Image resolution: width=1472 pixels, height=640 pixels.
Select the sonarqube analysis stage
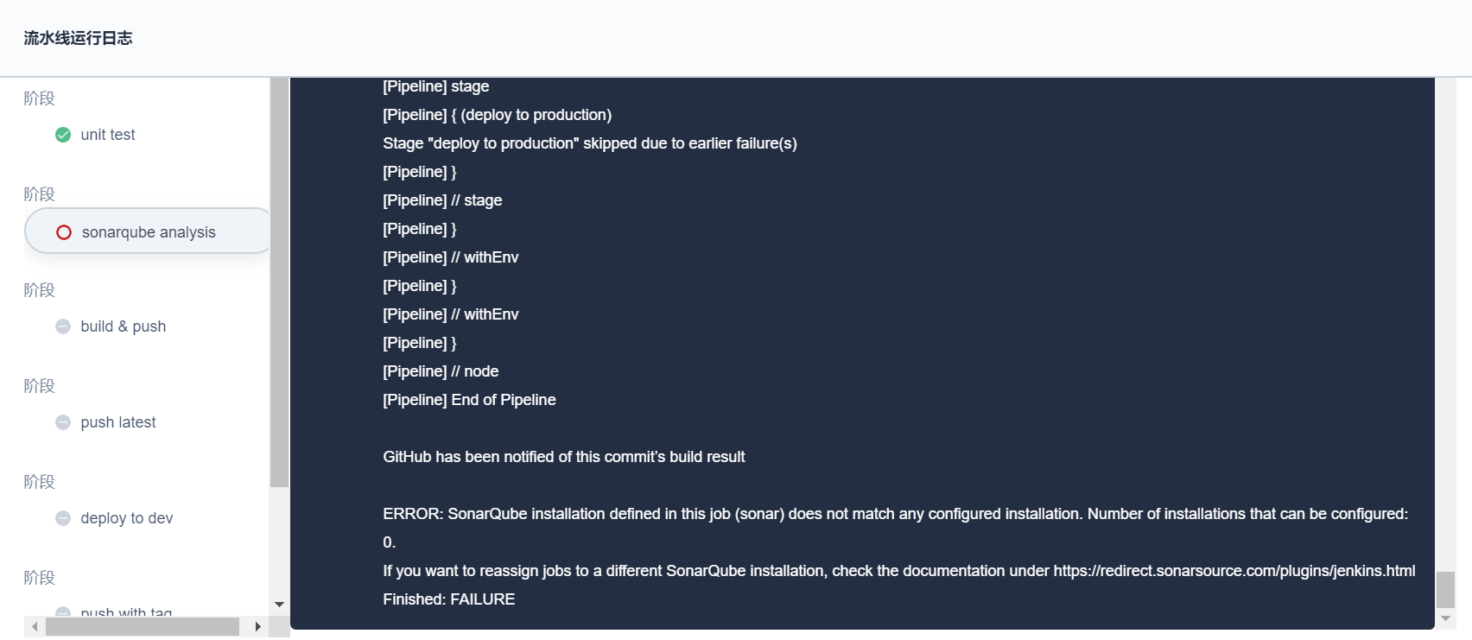(148, 231)
